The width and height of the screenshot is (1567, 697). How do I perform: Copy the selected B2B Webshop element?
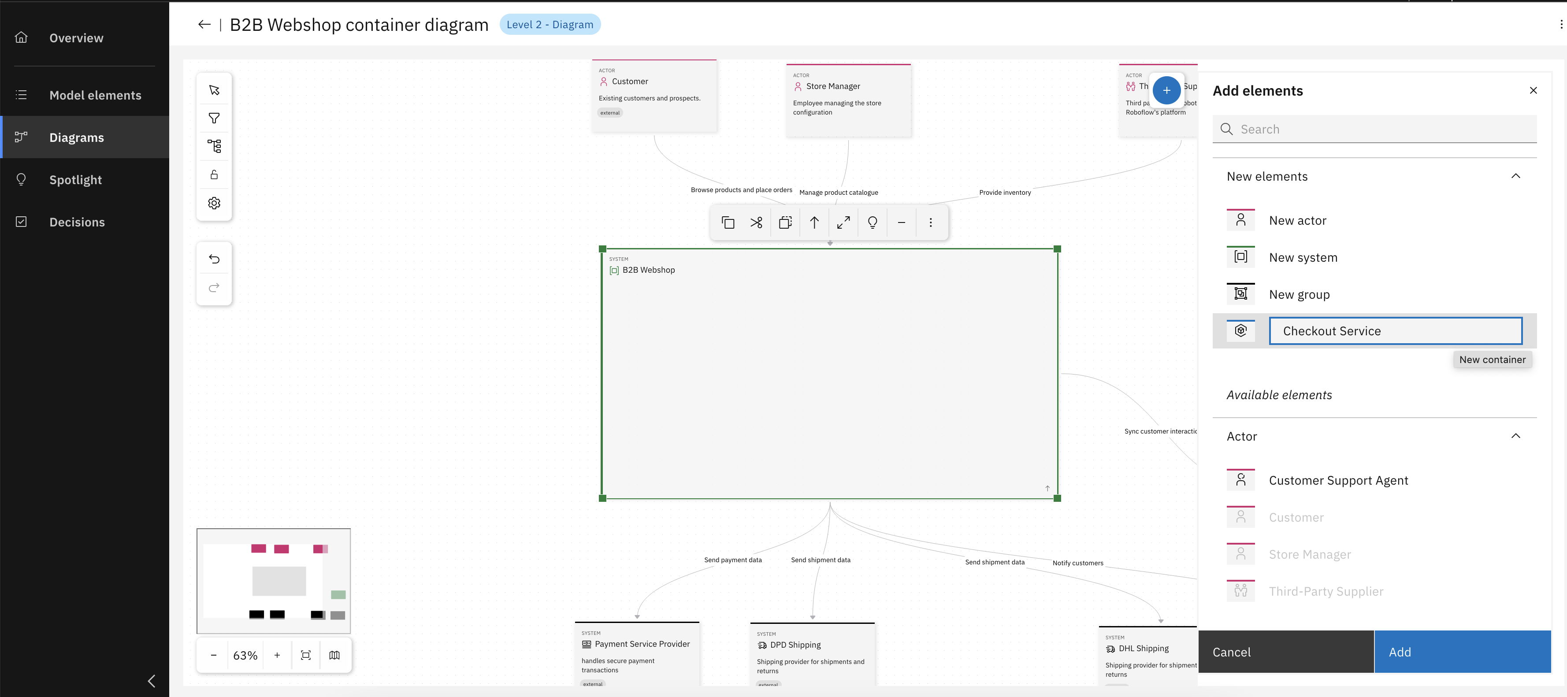point(728,222)
